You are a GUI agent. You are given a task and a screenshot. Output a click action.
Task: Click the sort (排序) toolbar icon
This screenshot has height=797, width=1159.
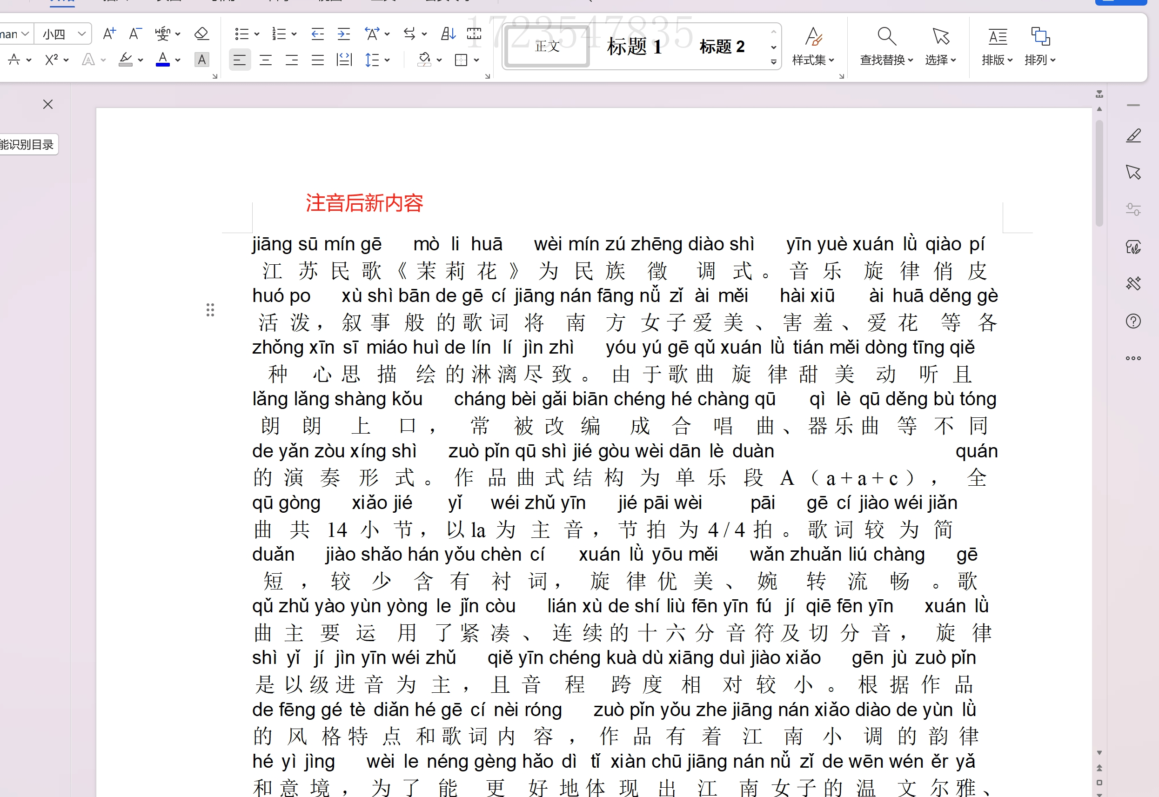448,34
